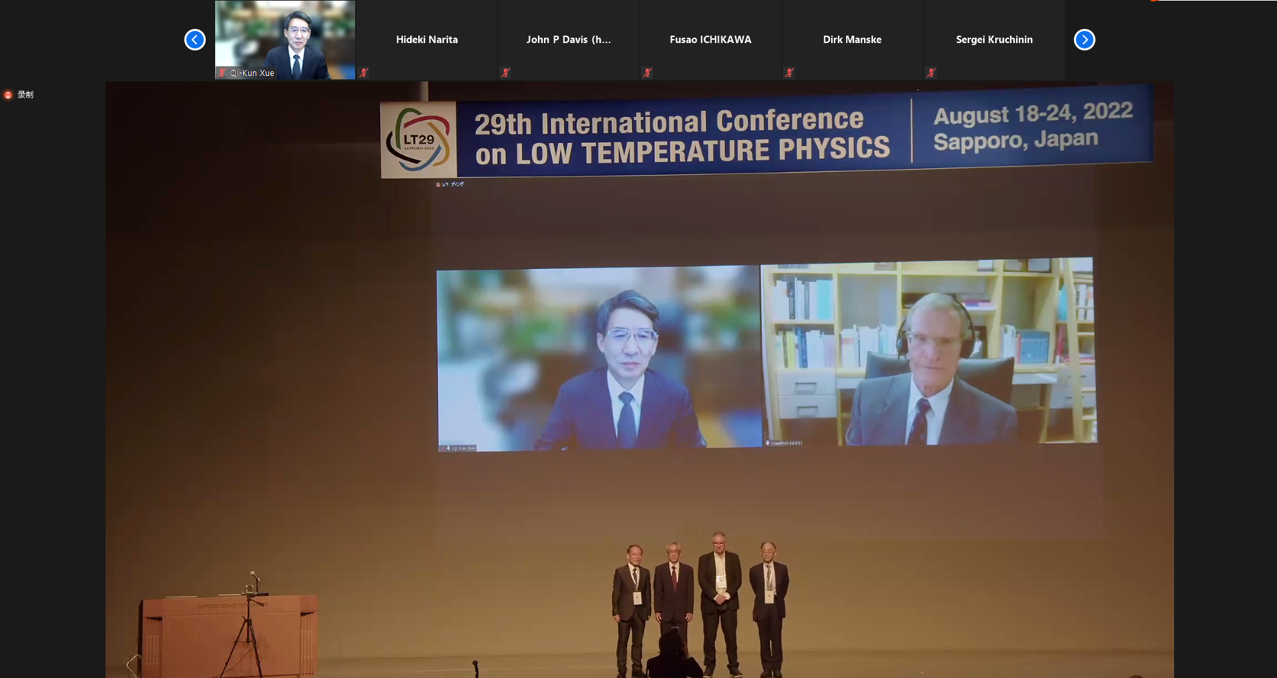Click Hideki Narita's muted microphone icon

pyautogui.click(x=364, y=73)
